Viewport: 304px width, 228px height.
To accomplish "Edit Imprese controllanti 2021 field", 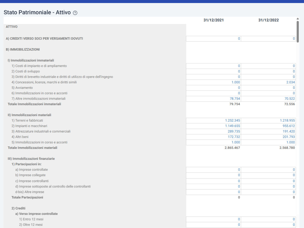I will tap(214, 181).
